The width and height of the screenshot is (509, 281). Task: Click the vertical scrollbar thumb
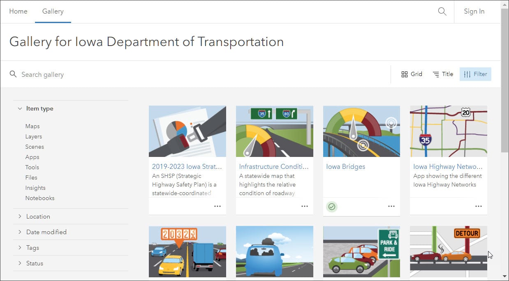pyautogui.click(x=504, y=80)
